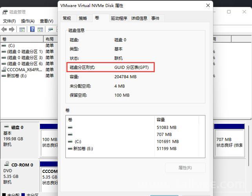The height and width of the screenshot is (196, 252).
Task: Open the 详细信息 tab
Action: click(139, 18)
